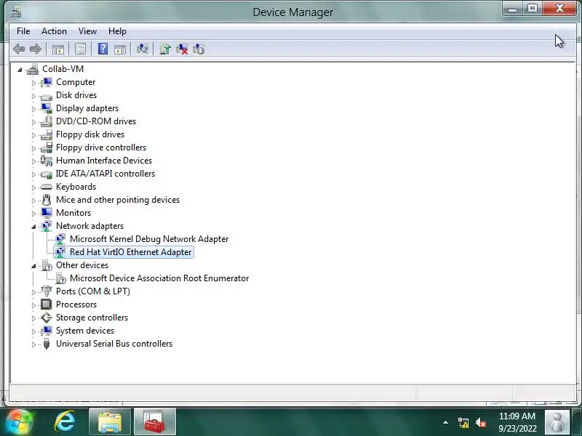Click the Collab-VM computer root icon
The image size is (582, 436).
[33, 69]
